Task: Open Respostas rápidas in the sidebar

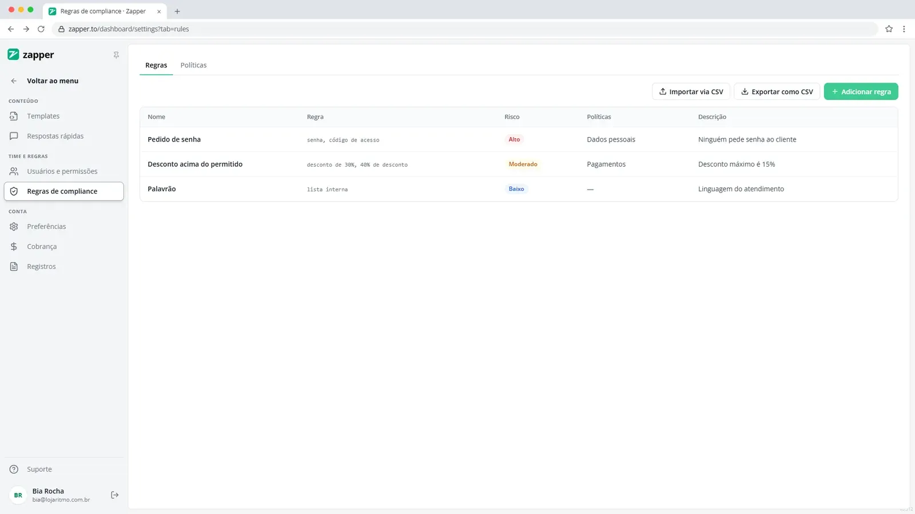Action: click(x=63, y=136)
